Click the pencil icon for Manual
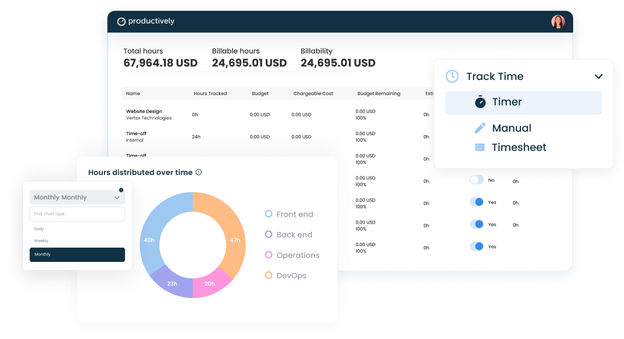The image size is (624, 339). 480,128
